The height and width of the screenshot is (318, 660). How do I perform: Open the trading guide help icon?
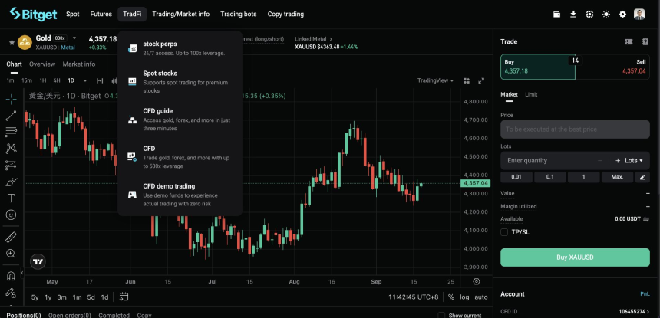645,41
